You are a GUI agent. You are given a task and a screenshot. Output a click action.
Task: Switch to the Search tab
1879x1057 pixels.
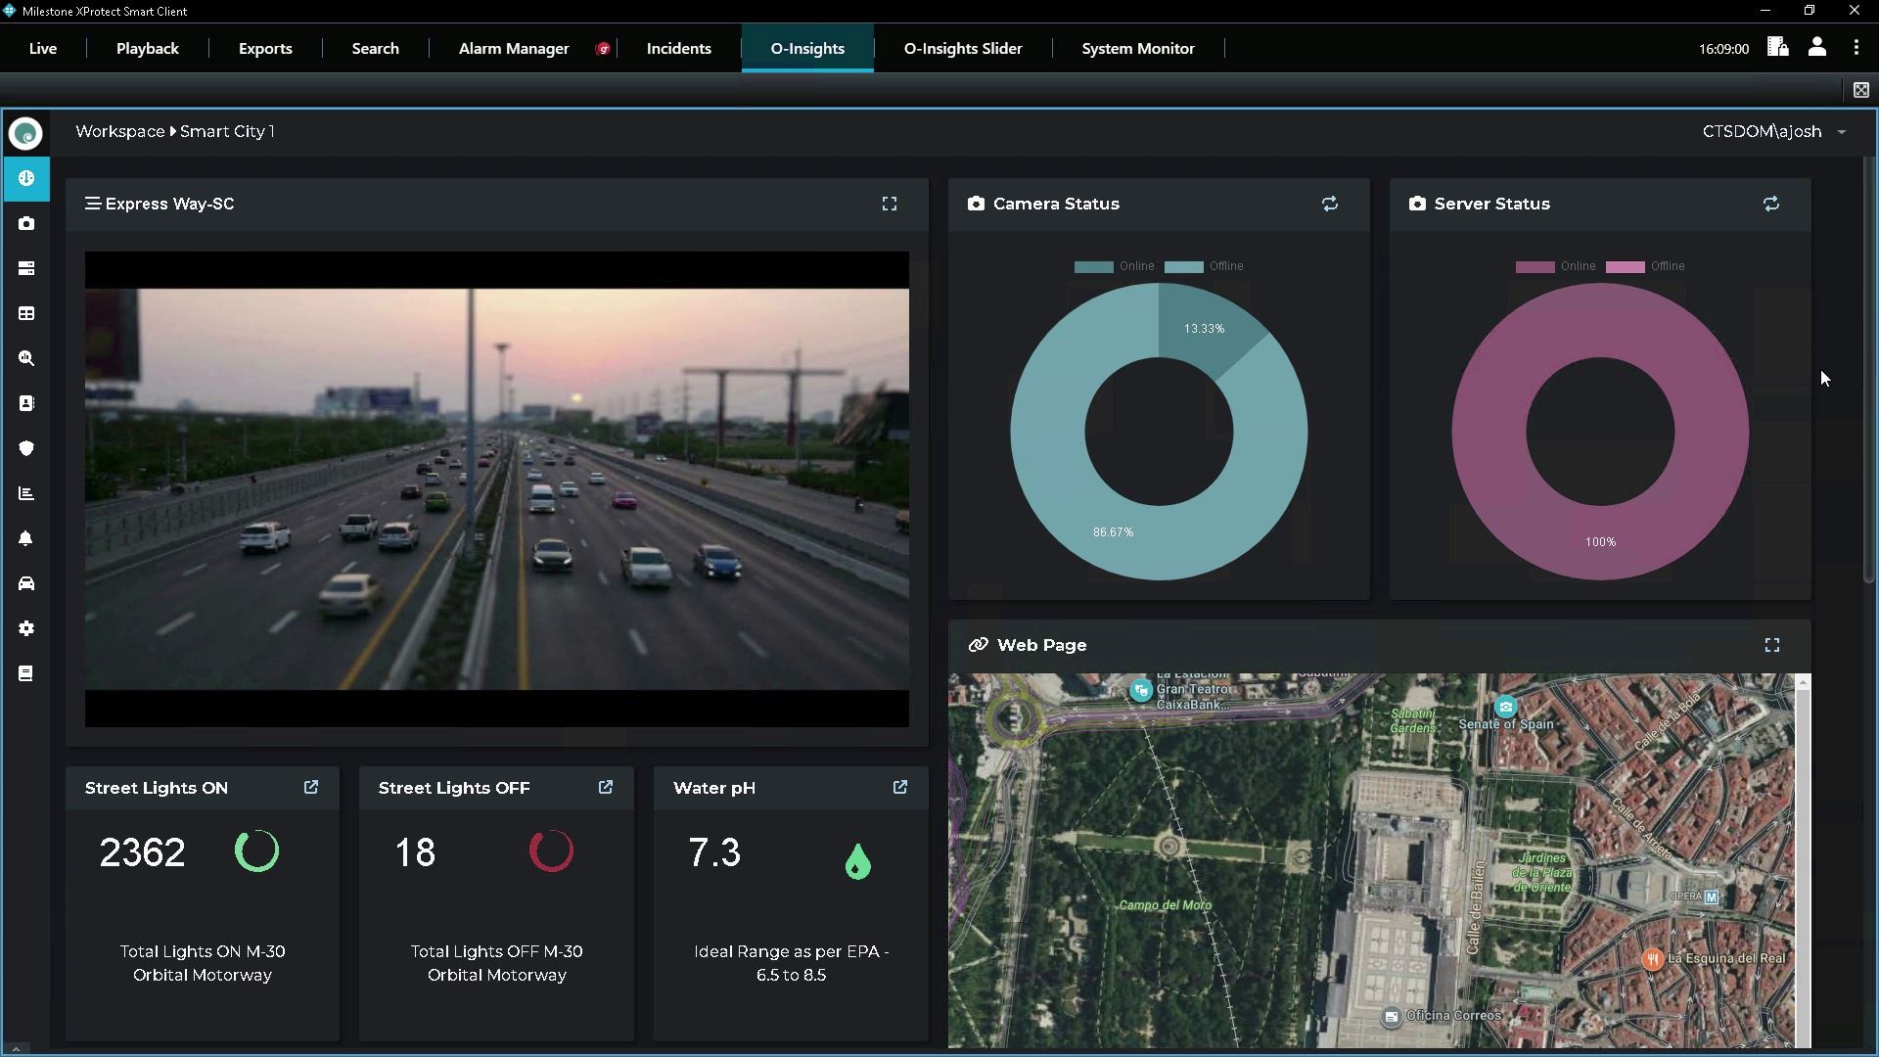tap(375, 48)
